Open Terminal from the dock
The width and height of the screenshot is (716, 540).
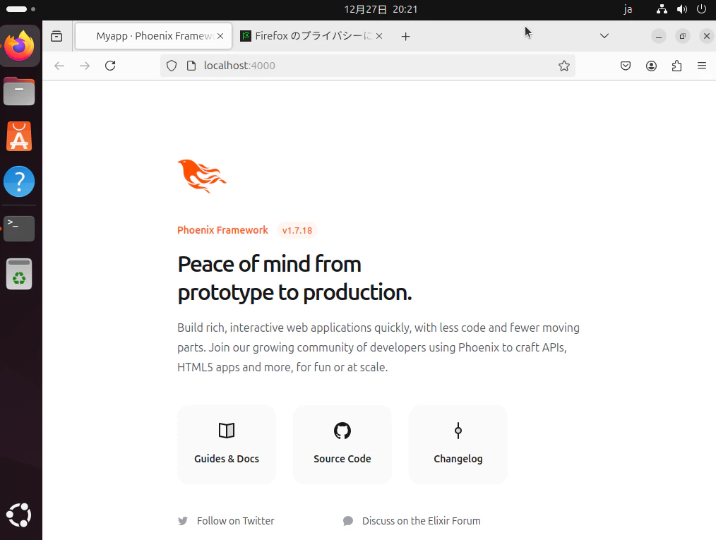(x=19, y=228)
